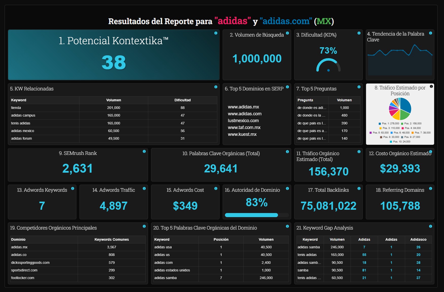Toggle Pos. 1: 276,000 legend swatch
Viewport: 444px width, 292px height.
(x=380, y=124)
